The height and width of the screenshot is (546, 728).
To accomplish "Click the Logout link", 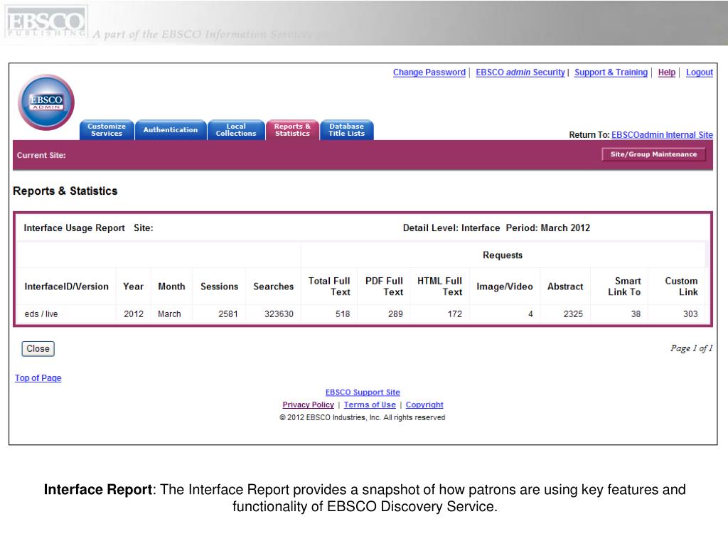I will coord(700,73).
